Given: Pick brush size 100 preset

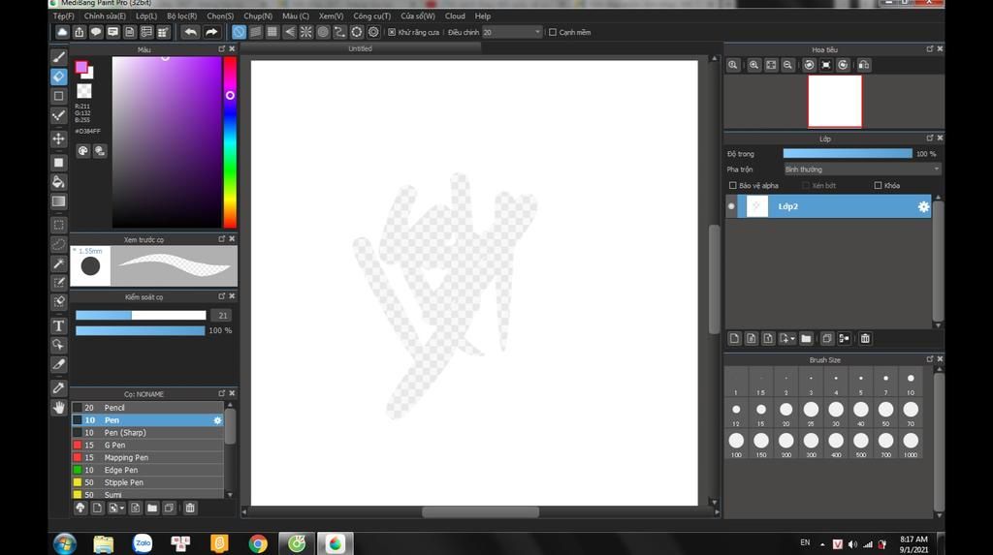Looking at the screenshot, I should [x=736, y=443].
